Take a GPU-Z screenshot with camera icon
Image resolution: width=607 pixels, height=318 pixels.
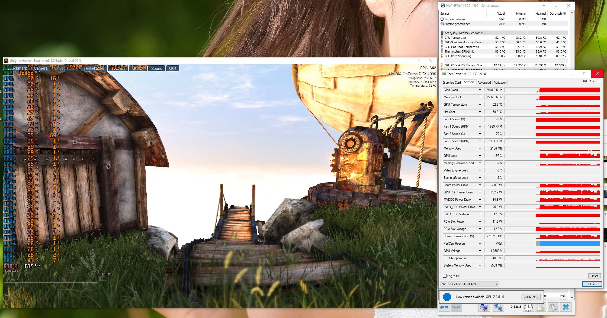[x=585, y=81]
